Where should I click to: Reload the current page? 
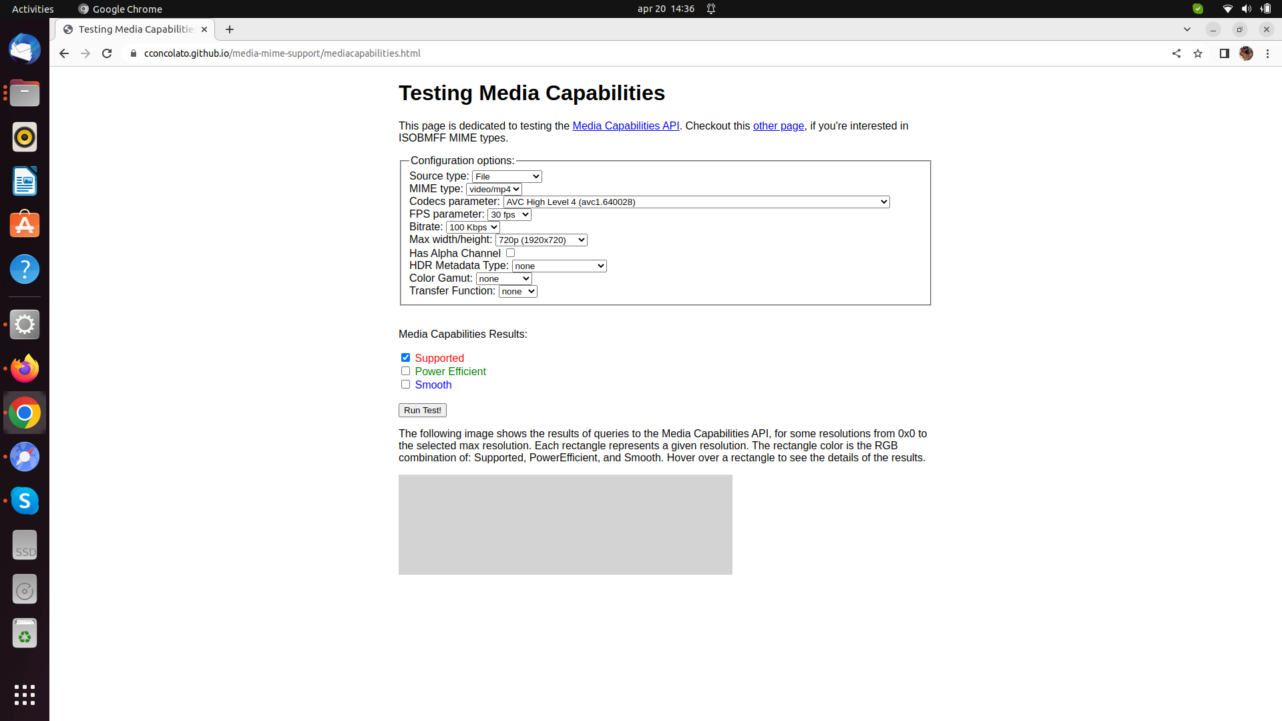tap(107, 53)
